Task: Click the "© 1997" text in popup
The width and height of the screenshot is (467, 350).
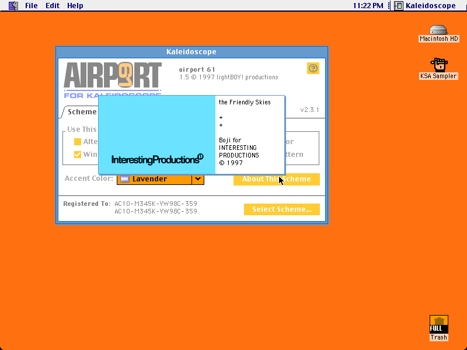Action: tap(231, 163)
